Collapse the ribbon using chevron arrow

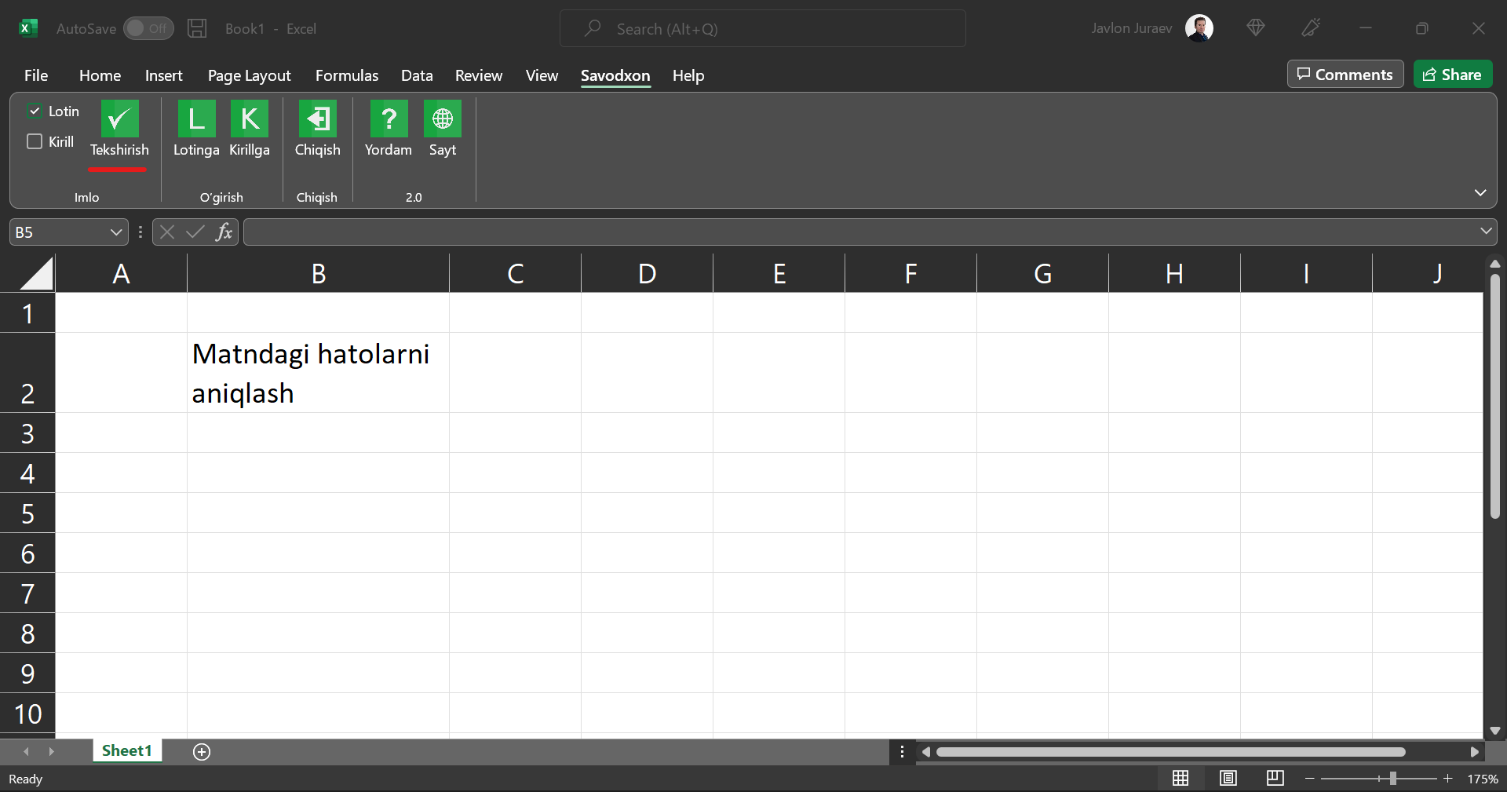pos(1480,193)
